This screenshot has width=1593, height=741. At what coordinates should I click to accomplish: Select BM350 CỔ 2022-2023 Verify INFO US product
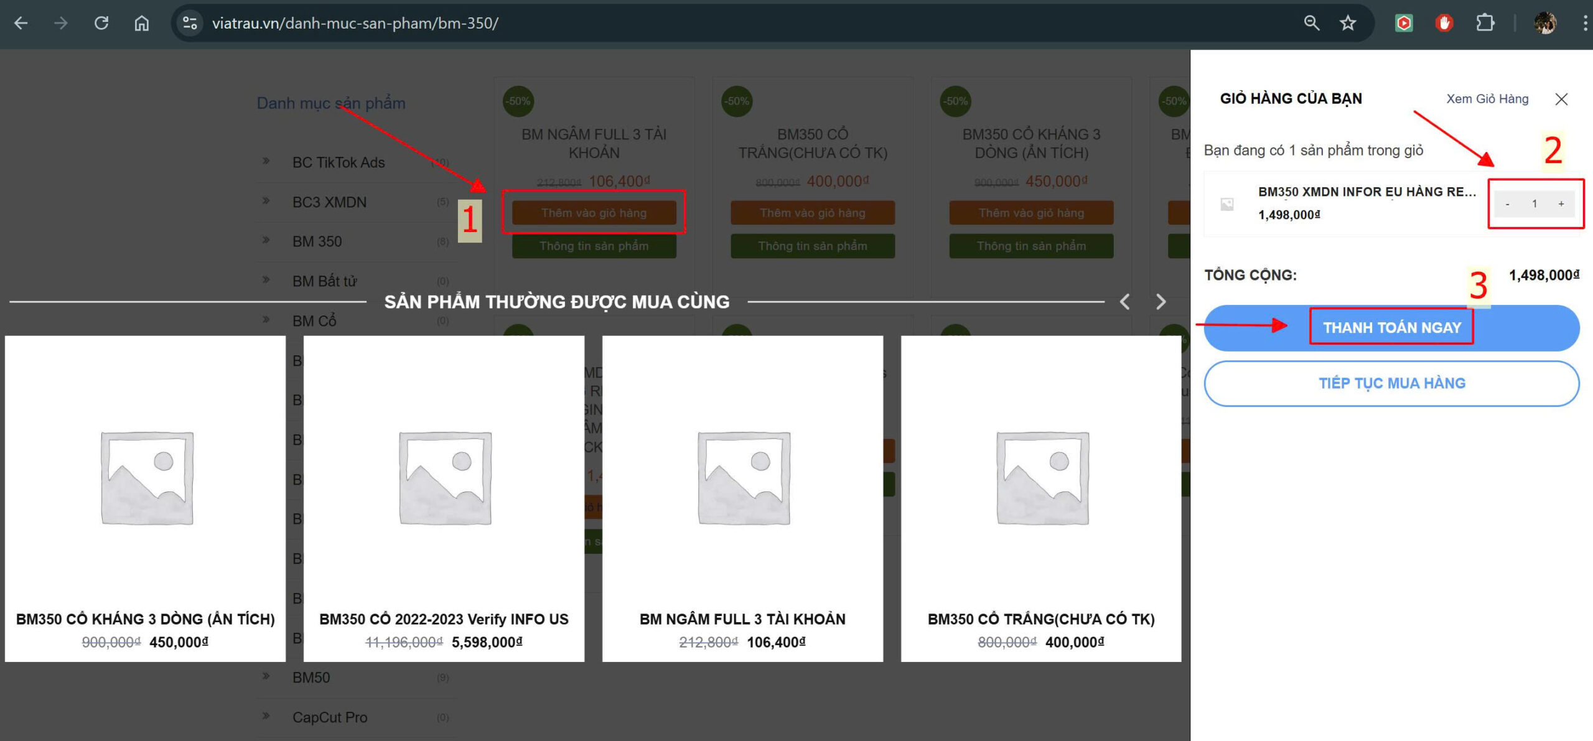[x=444, y=619]
